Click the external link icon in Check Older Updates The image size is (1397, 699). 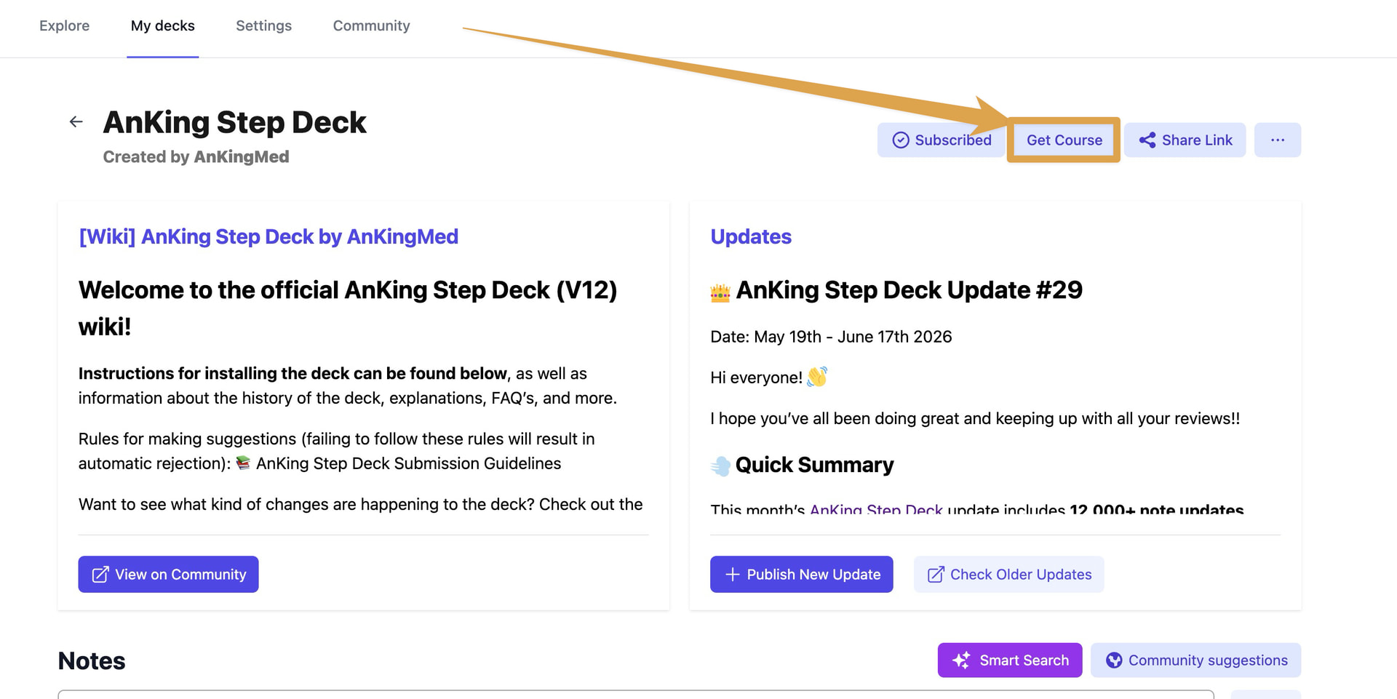pyautogui.click(x=936, y=575)
